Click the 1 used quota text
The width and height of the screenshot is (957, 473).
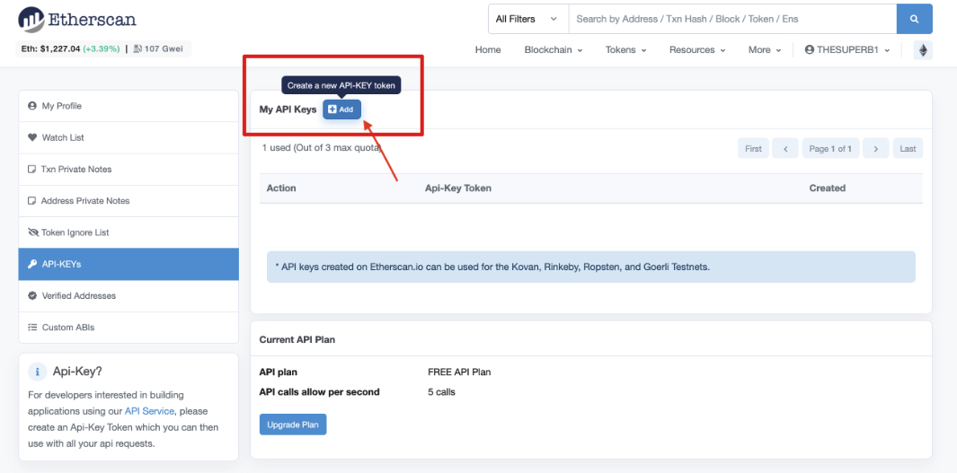[x=322, y=148]
